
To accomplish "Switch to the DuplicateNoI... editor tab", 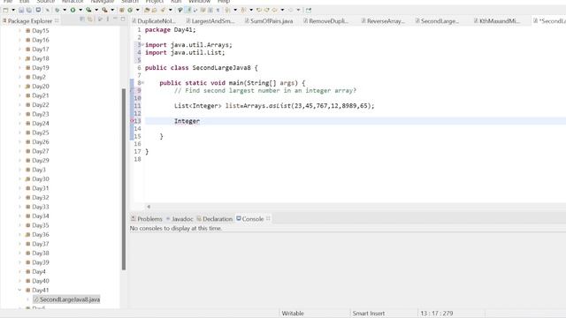I will click(x=153, y=21).
